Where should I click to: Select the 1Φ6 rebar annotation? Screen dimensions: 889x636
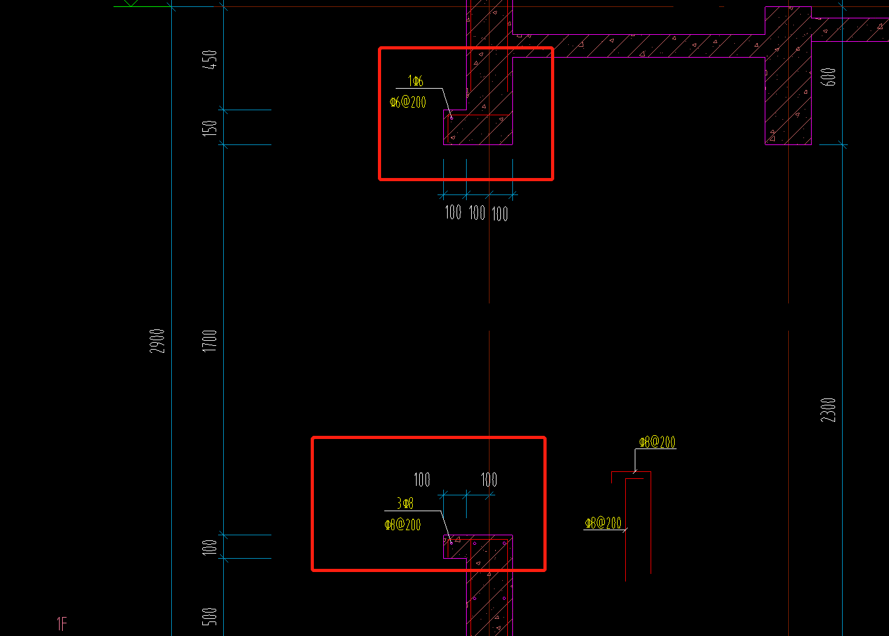pos(415,81)
